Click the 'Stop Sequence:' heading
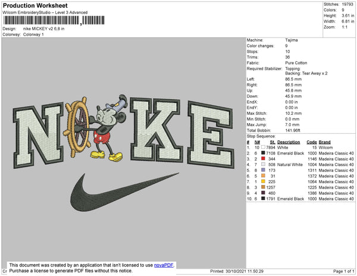The width and height of the screenshot is (357, 276). coord(261,136)
